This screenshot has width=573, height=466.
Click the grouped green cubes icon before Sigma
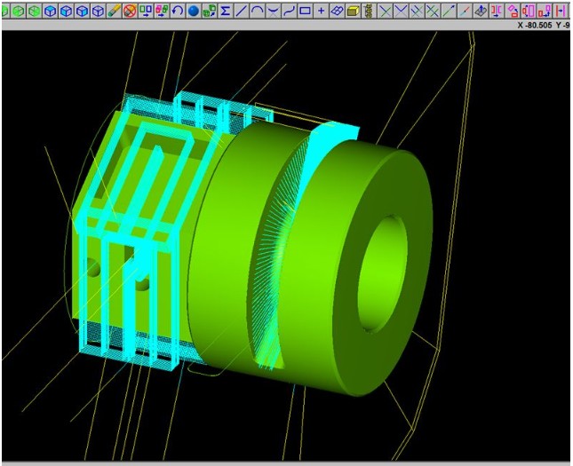click(x=209, y=11)
